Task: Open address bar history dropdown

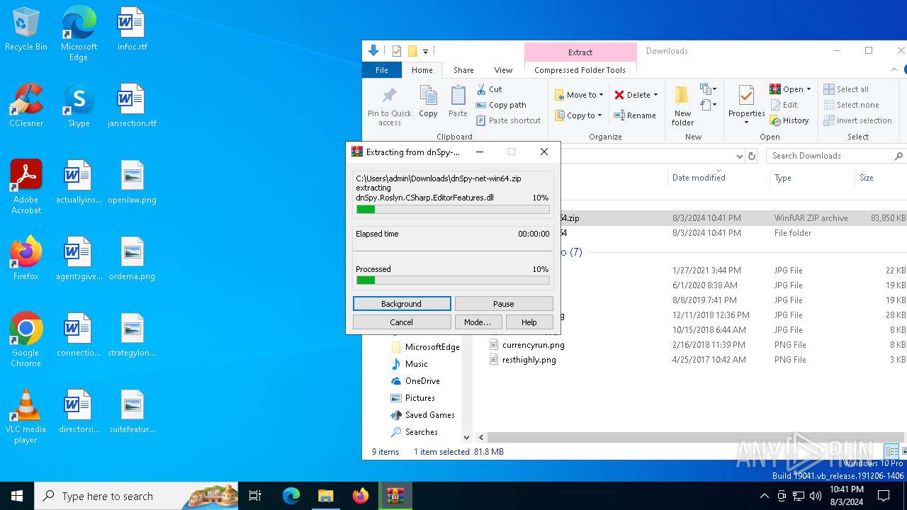Action: pos(739,156)
